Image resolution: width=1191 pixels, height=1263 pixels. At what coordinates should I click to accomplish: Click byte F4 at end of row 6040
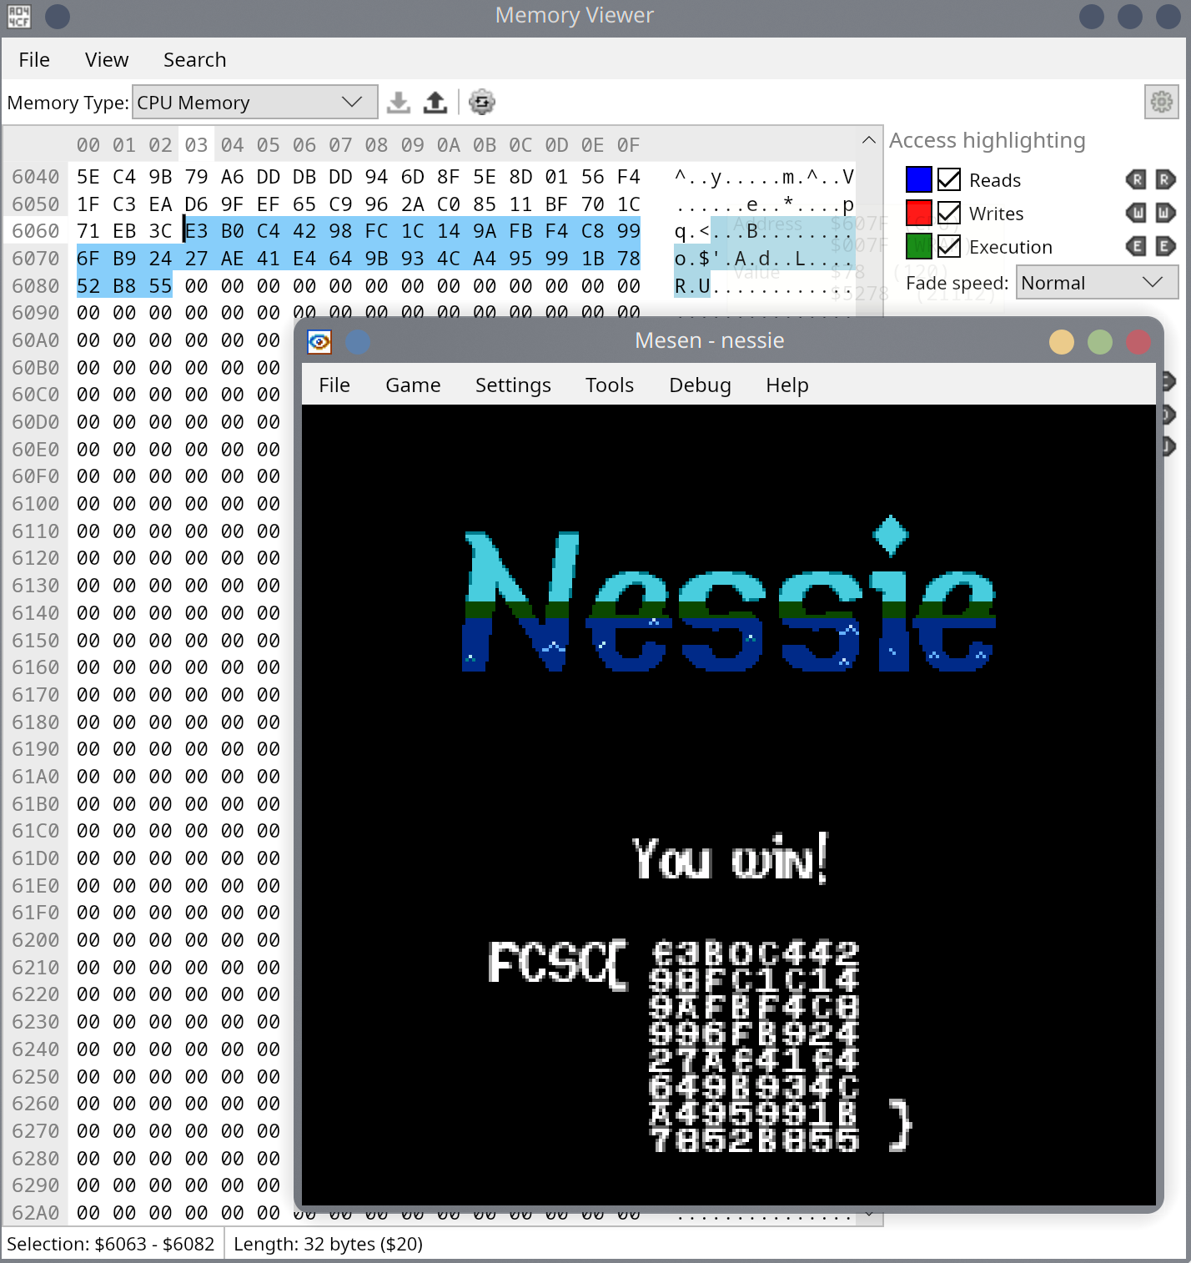point(629,177)
